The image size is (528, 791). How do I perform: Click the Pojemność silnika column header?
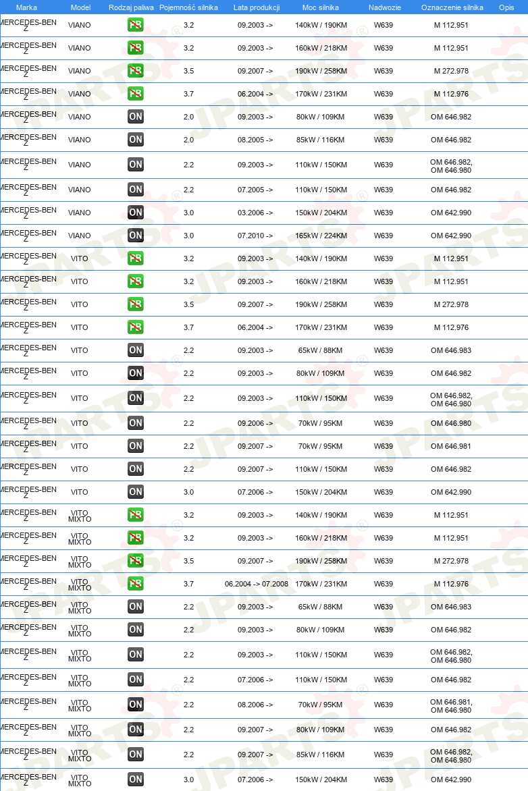[189, 7]
